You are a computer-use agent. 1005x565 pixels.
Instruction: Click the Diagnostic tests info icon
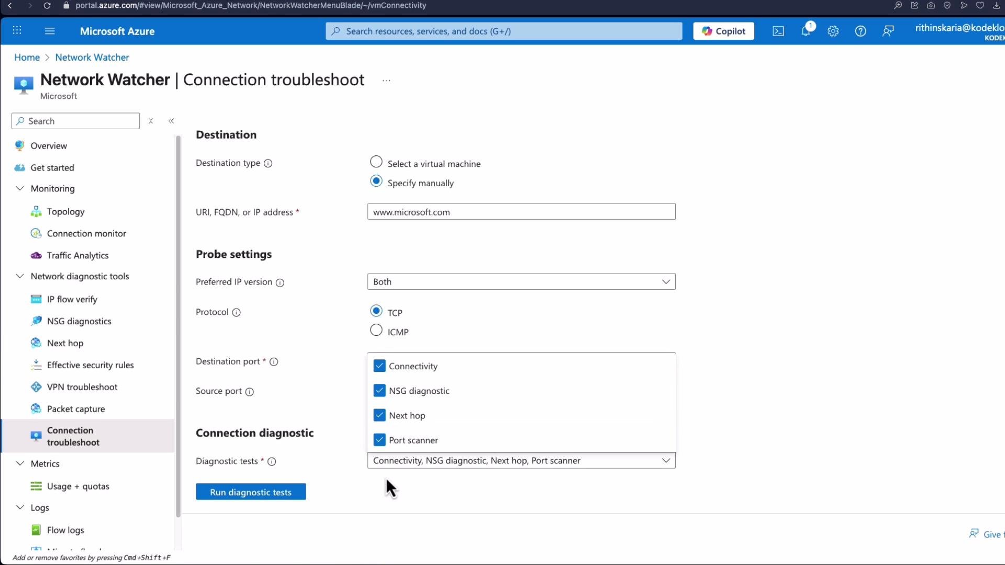coord(272,461)
